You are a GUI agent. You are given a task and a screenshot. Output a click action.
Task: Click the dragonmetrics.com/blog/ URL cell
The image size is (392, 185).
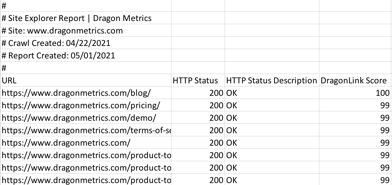(x=76, y=93)
